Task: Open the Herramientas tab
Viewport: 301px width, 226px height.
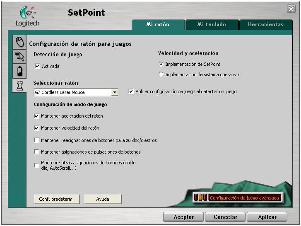Action: 265,25
